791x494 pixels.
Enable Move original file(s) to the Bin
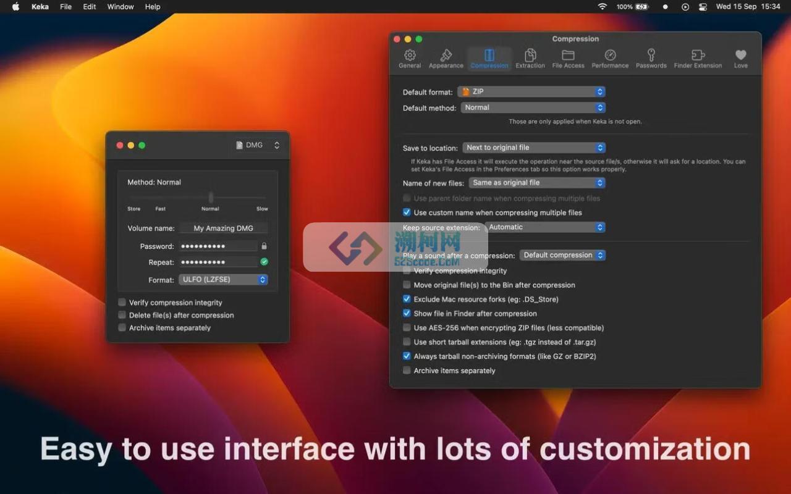pyautogui.click(x=407, y=285)
